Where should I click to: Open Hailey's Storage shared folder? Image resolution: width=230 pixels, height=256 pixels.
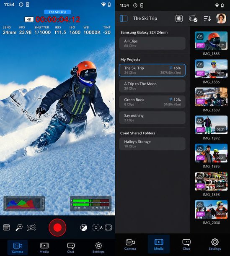point(152,144)
